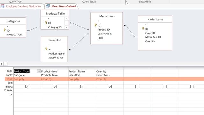This screenshot has width=204, height=115.
Task: Click Table cell showing Products Table
Action: [x=55, y=75]
